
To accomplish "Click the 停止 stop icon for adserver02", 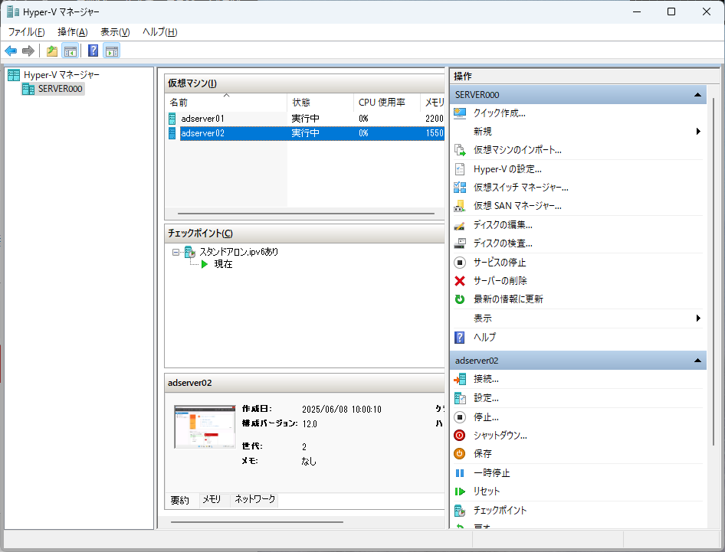I will (460, 417).
